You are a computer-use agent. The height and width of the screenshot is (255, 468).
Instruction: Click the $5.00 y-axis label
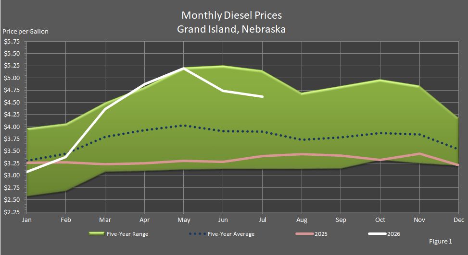coord(12,78)
